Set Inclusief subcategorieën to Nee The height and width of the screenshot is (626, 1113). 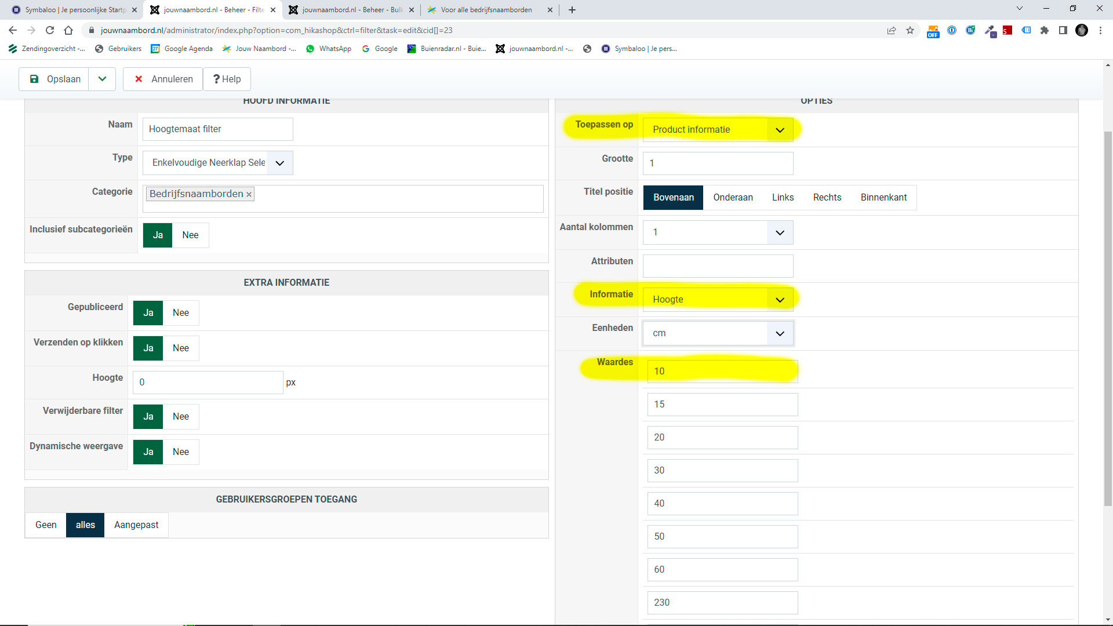pos(190,235)
